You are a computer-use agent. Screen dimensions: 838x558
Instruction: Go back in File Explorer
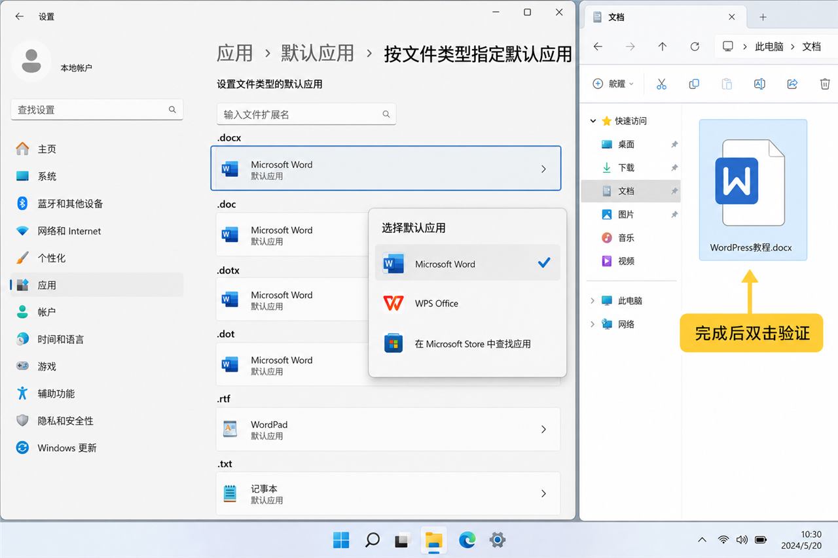pyautogui.click(x=598, y=46)
